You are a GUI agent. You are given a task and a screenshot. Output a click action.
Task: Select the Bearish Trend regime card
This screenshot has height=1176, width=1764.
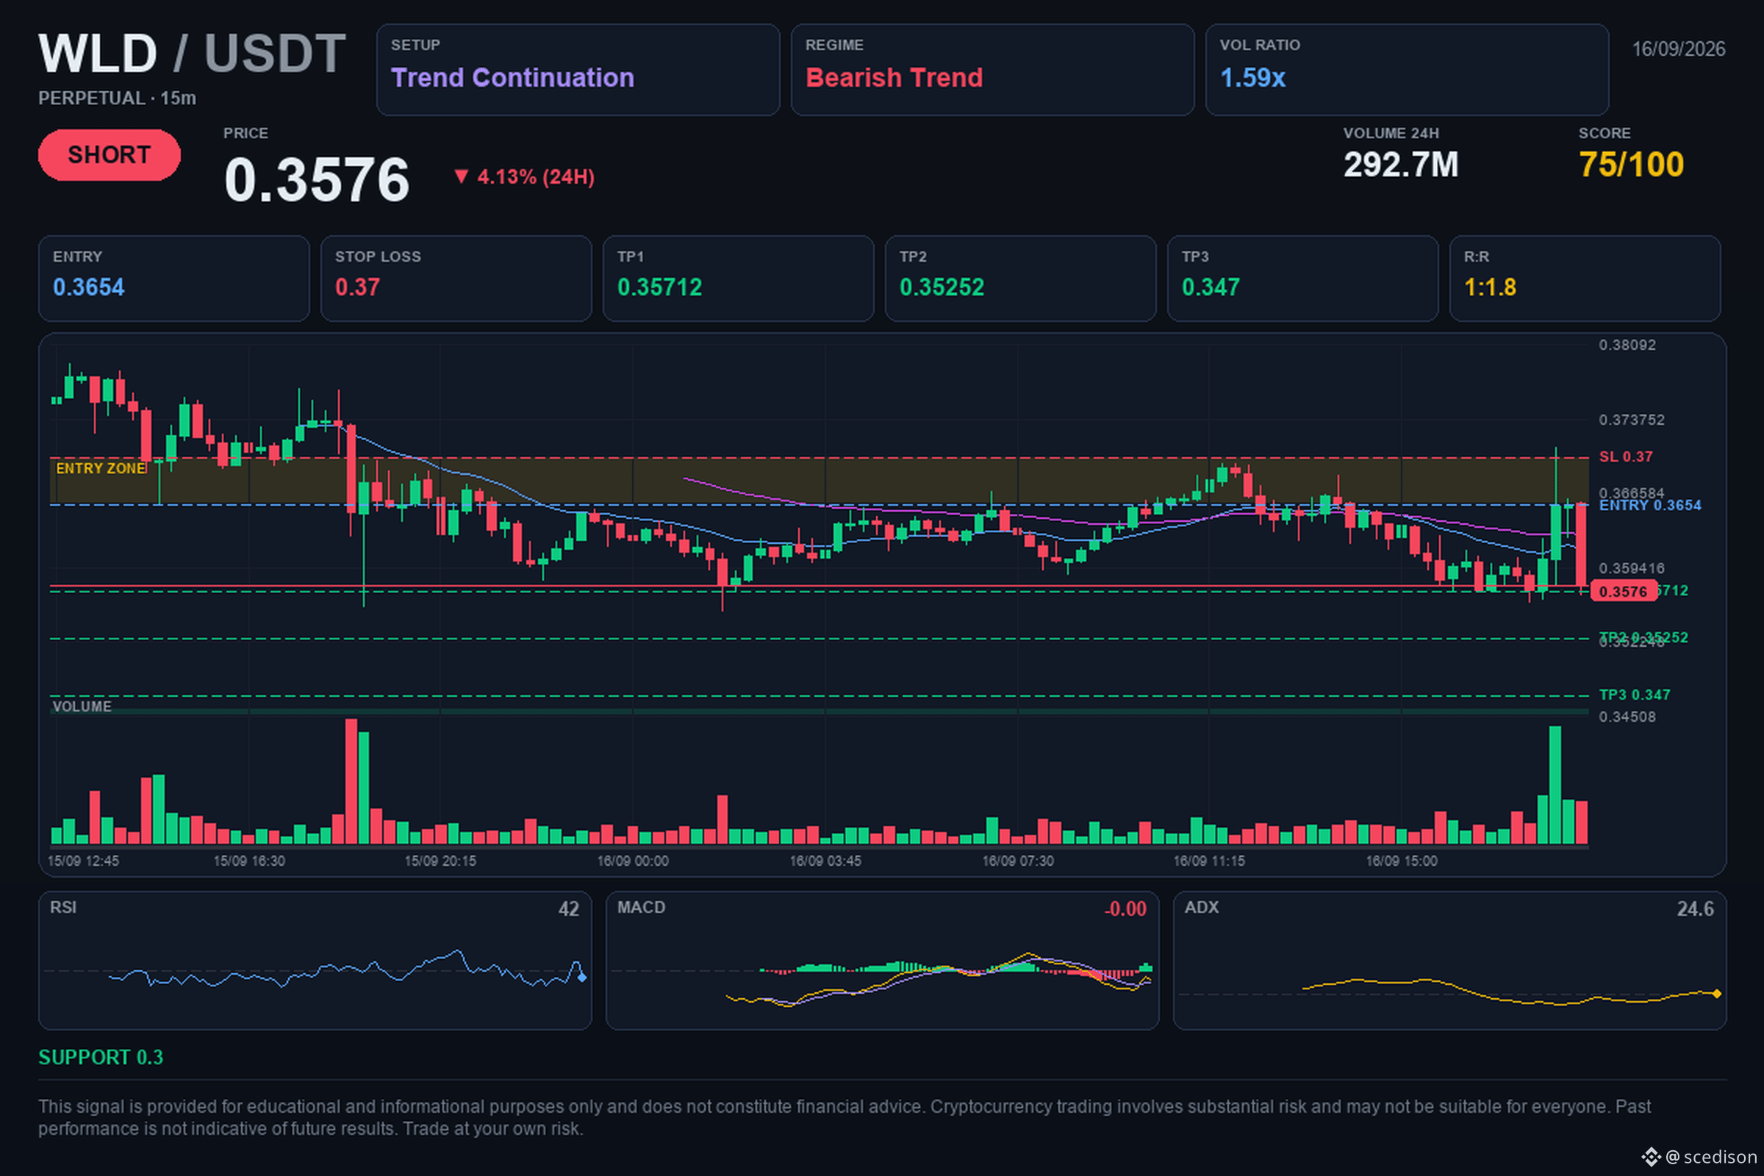[x=992, y=70]
